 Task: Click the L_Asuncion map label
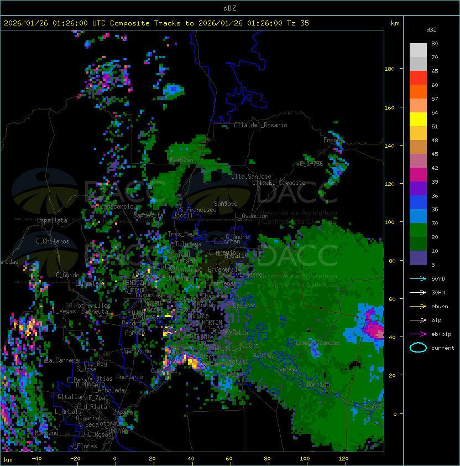(252, 216)
